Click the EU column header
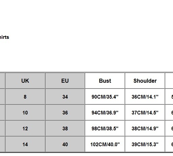The width and height of the screenshot is (173, 156). coord(65,81)
